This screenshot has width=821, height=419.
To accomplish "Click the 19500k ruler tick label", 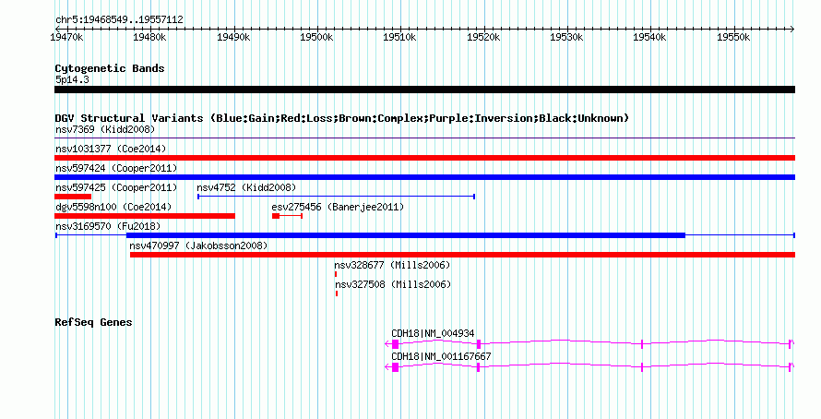I will pos(316,37).
